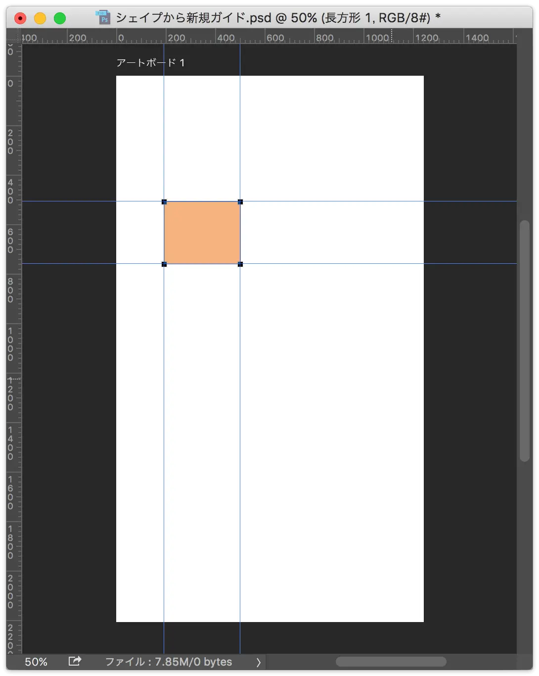
Task: Click the bottom-right corner handle of orange rectangle
Action: (x=240, y=264)
